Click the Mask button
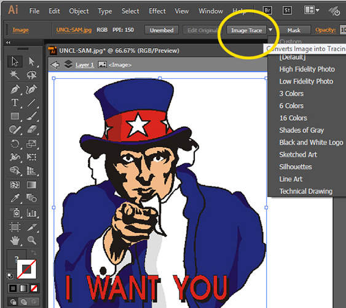 click(294, 30)
